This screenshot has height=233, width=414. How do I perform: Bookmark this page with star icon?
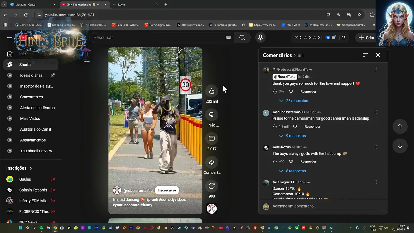(x=359, y=15)
